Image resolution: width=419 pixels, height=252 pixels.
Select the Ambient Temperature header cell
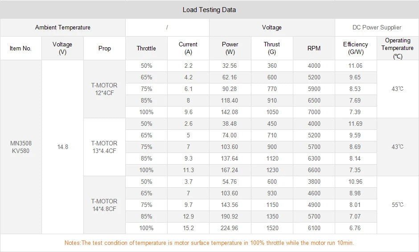pos(62,28)
